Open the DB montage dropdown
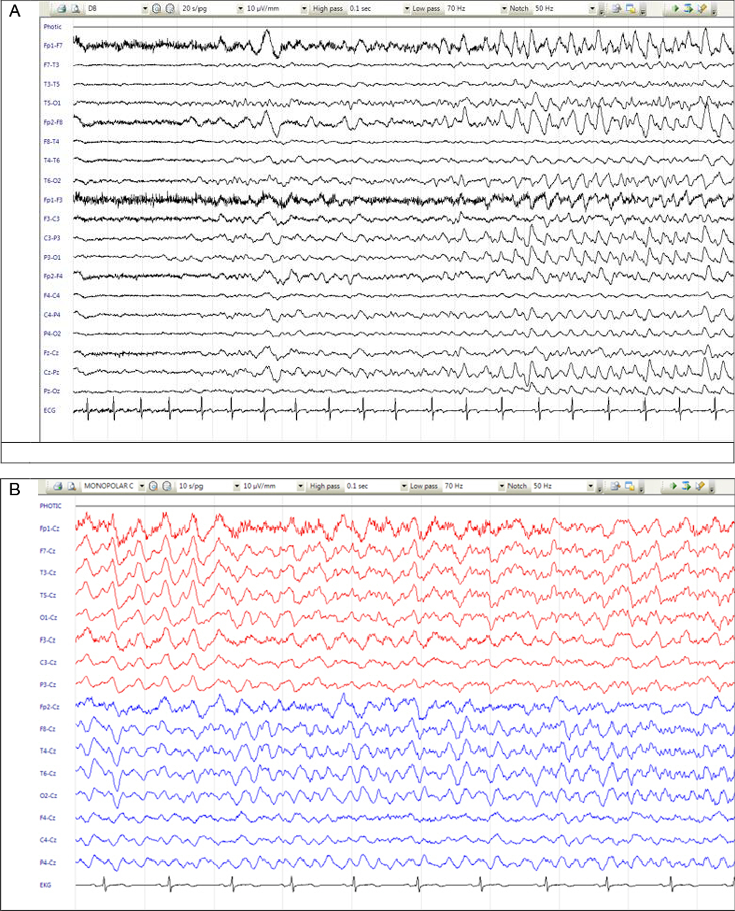Screen dimensions: 735x911 pos(145,9)
